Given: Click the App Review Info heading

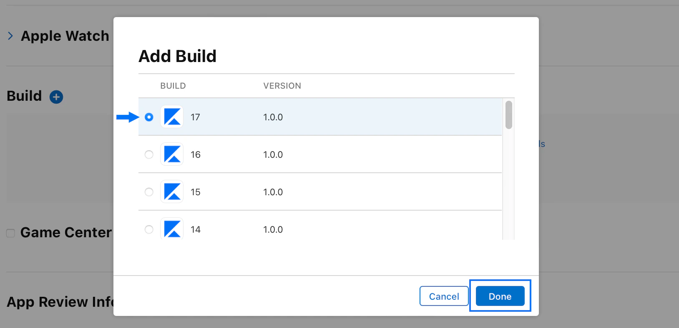Looking at the screenshot, I should coord(60,302).
